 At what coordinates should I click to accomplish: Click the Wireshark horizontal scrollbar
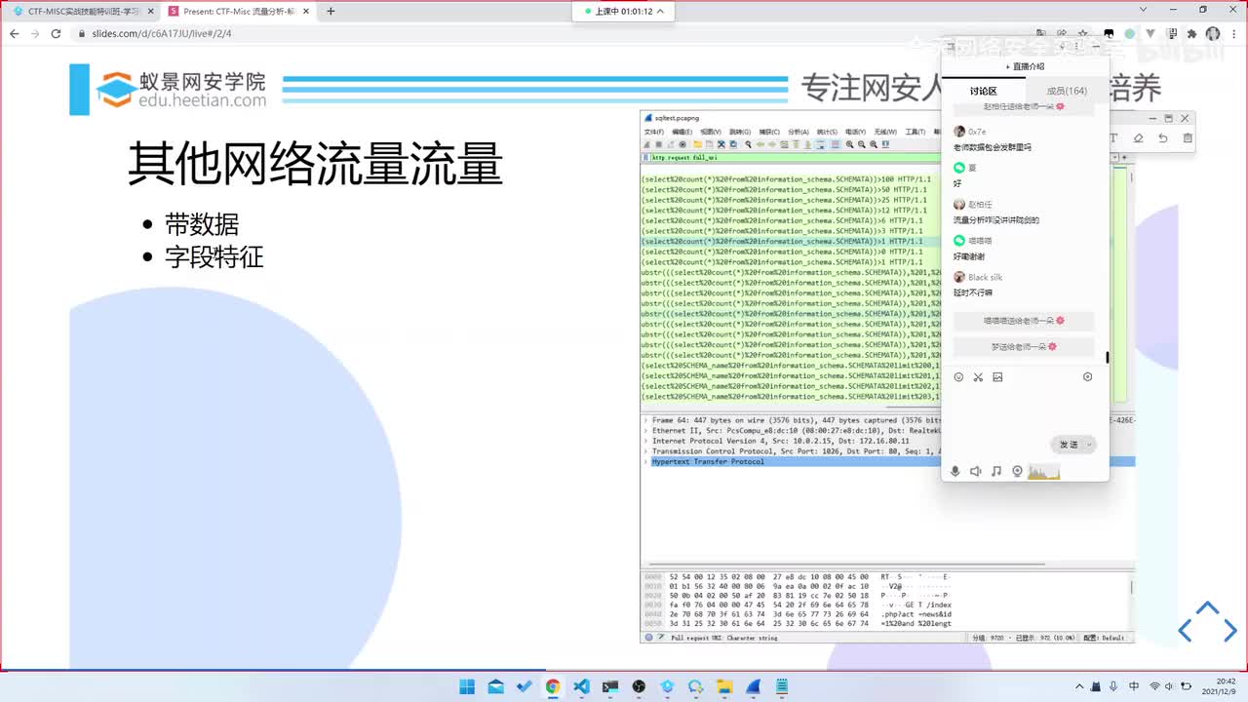pos(847,564)
